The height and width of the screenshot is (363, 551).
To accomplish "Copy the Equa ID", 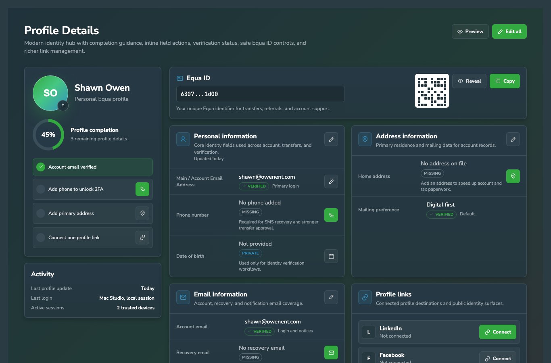I will [x=505, y=81].
